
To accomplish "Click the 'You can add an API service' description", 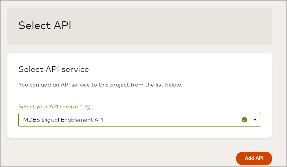I will click(x=100, y=85).
